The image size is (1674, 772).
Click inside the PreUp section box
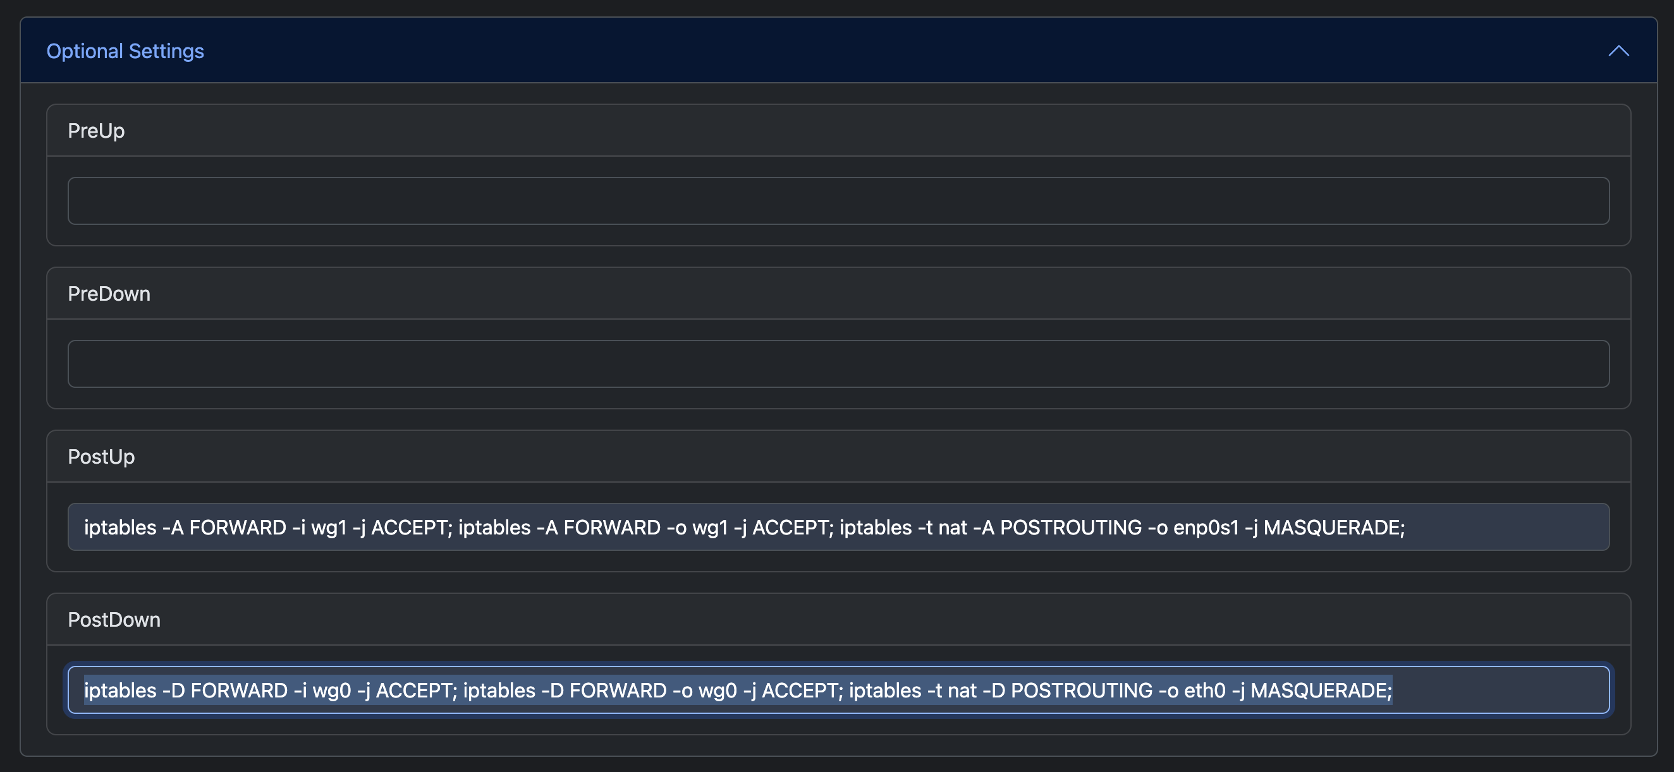(x=838, y=172)
